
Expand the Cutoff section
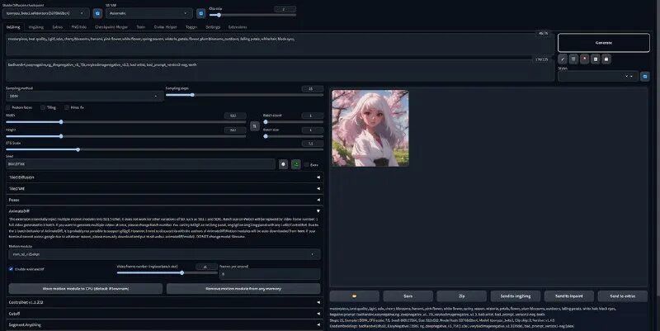[x=164, y=314]
